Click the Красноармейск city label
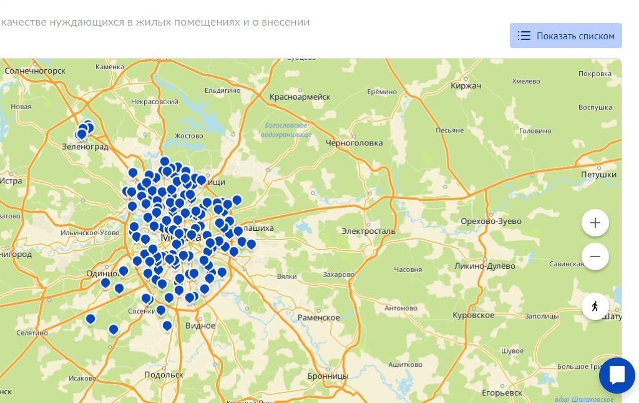 tap(300, 97)
